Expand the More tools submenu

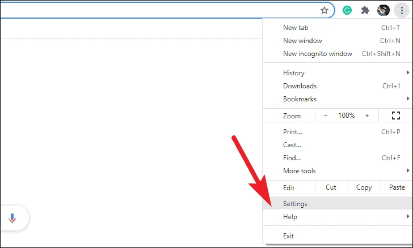pos(338,171)
